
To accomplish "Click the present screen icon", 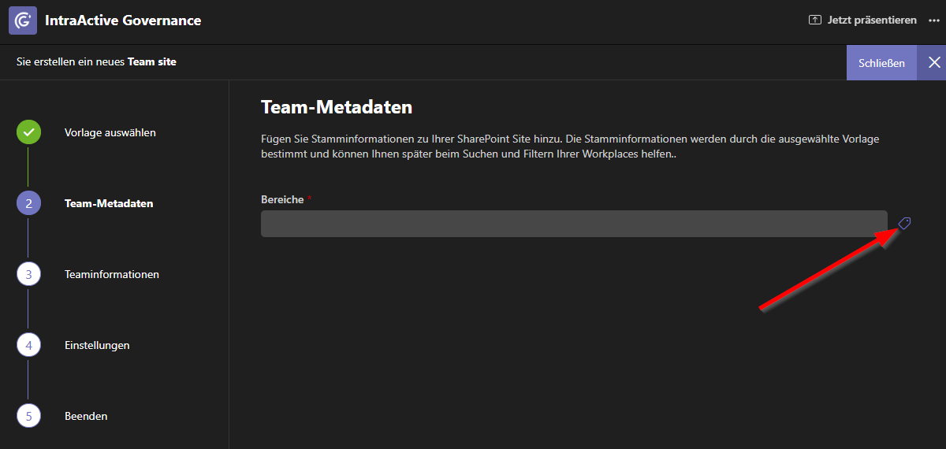I will pos(815,20).
